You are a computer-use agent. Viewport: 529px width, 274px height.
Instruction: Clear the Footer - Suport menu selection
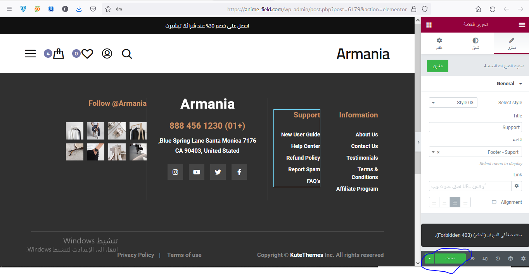[438, 152]
